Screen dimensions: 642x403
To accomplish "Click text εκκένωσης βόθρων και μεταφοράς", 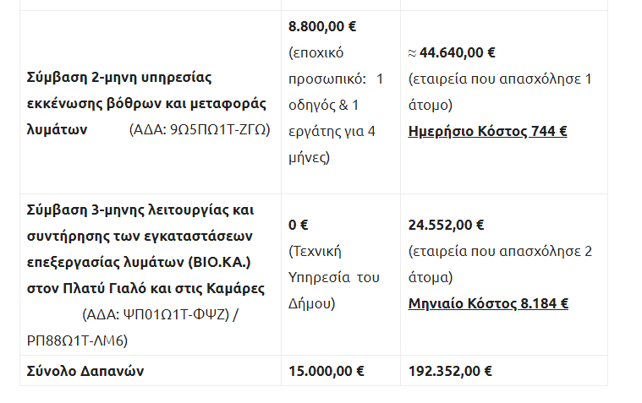I will [146, 104].
